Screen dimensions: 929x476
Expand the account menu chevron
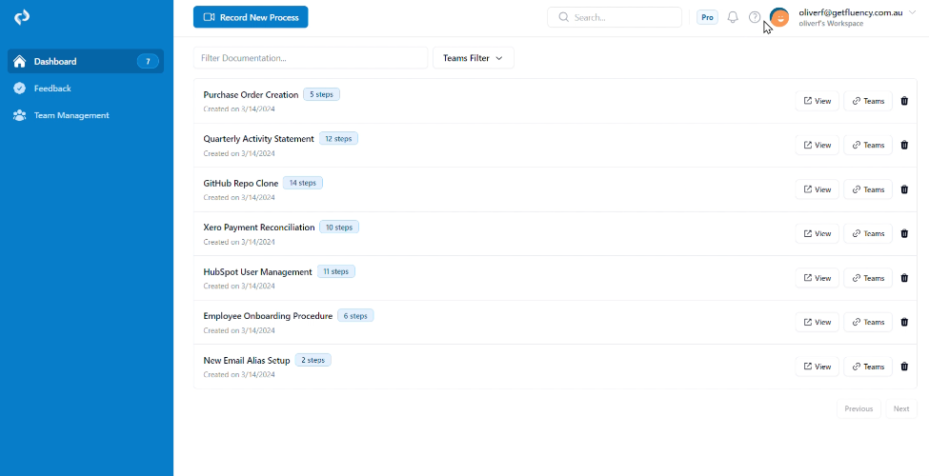[x=912, y=11]
